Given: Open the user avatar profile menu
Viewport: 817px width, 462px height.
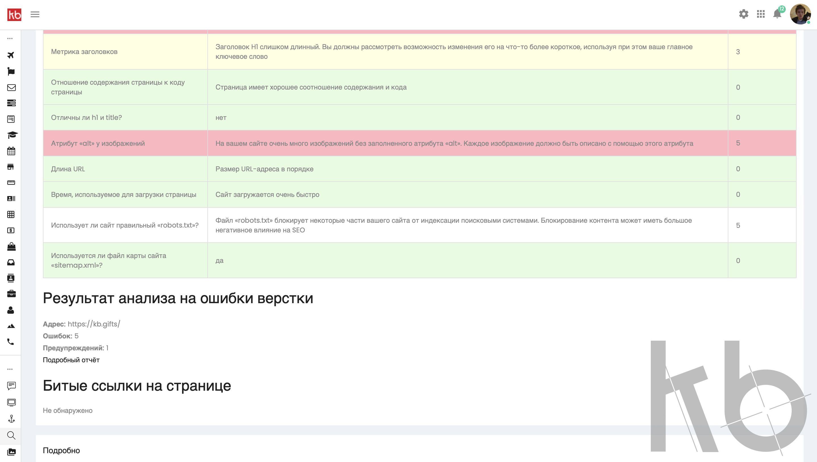Looking at the screenshot, I should (800, 14).
